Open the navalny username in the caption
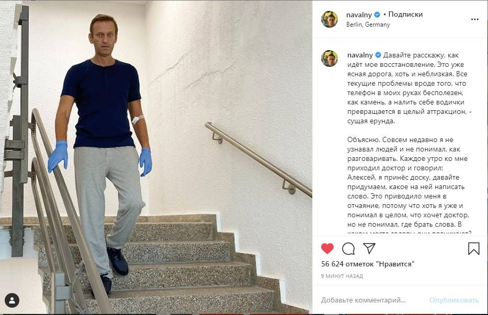This screenshot has height=315, width=488. (x=360, y=55)
